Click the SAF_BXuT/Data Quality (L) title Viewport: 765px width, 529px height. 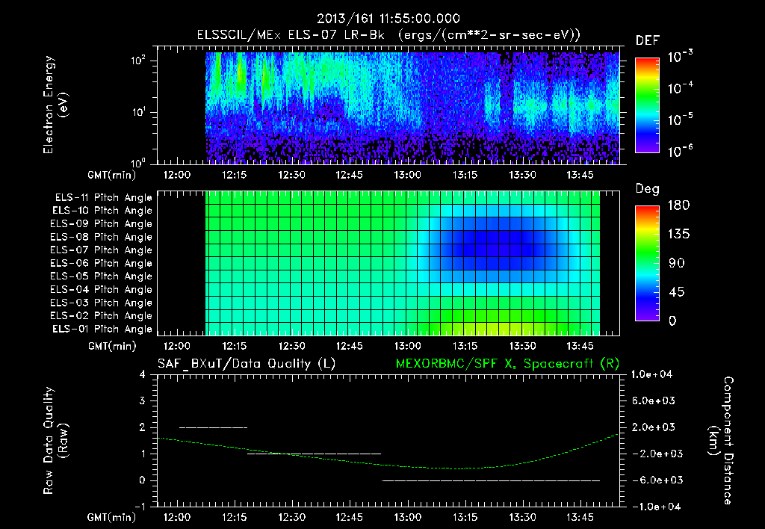coord(247,364)
